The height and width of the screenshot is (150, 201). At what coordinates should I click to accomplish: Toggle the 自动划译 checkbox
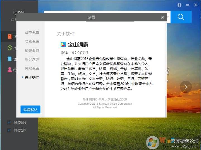(9, 130)
